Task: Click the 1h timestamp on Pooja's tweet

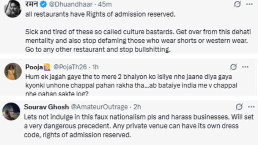Action: [95, 67]
